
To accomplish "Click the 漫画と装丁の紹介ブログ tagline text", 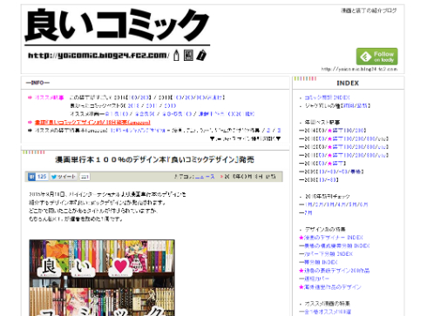I will (369, 10).
